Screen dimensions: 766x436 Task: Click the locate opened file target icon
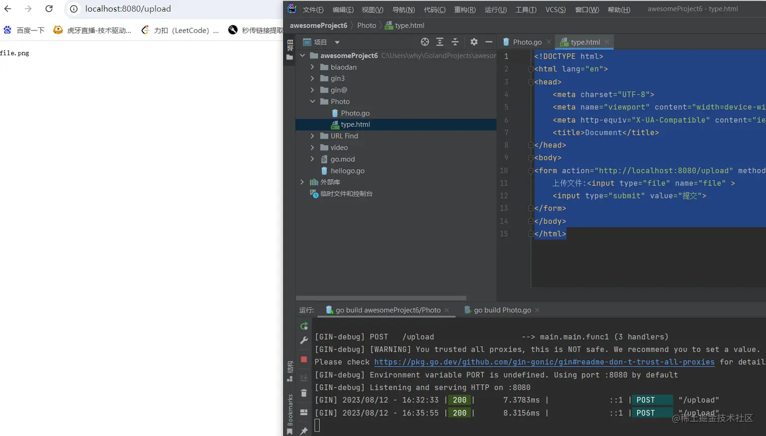point(425,42)
